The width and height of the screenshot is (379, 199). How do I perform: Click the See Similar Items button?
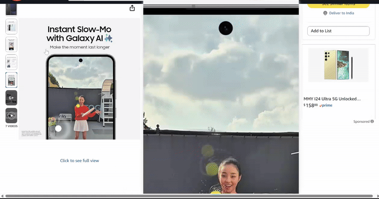coord(338,4)
